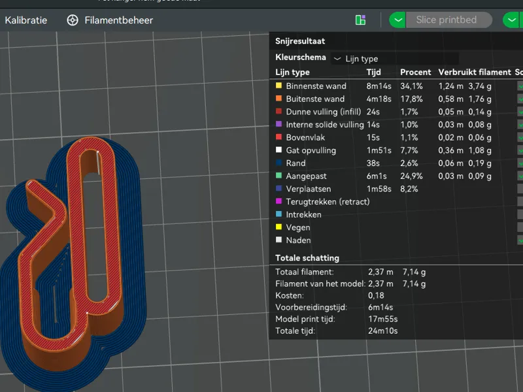
Task: Toggle visibility checkbox for Binnenste wand
Action: (x=520, y=86)
